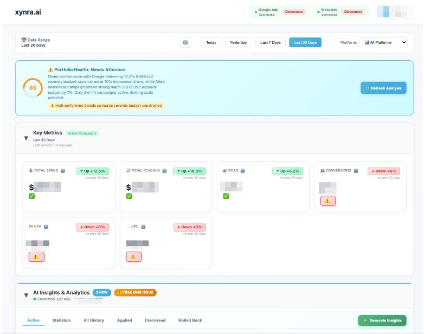Open the All Platforms dropdown
Image resolution: width=424 pixels, height=334 pixels.
(x=383, y=42)
